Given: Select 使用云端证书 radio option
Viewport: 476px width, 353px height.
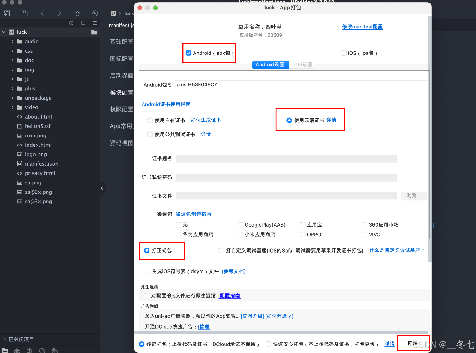Looking at the screenshot, I should coord(289,120).
